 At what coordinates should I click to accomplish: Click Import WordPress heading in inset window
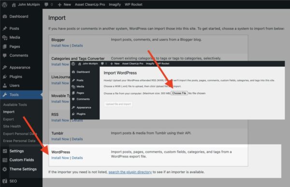point(120,73)
